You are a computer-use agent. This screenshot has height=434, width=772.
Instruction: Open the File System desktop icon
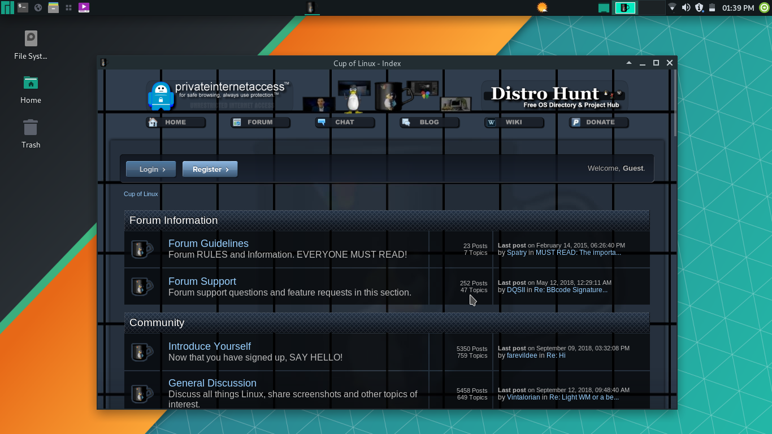coord(31,45)
